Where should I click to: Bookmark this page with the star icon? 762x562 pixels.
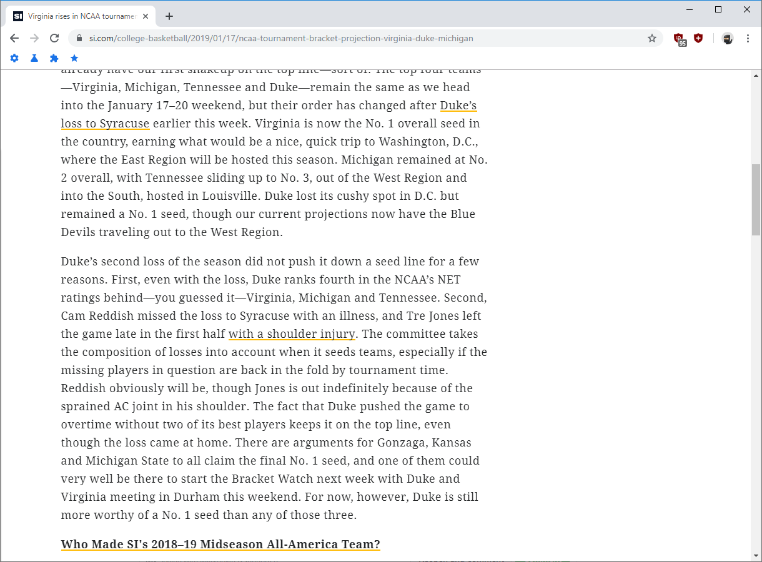click(x=652, y=38)
